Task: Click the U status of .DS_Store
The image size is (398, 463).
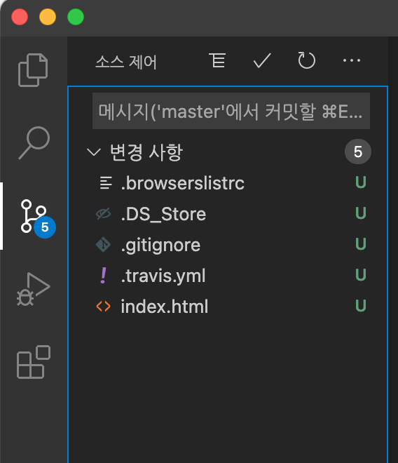Action: (361, 213)
